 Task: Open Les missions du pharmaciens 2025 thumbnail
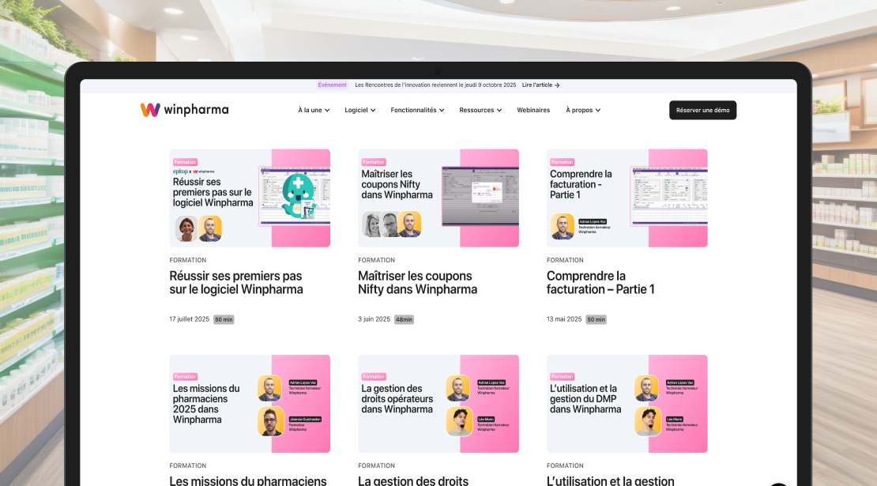tap(250, 404)
